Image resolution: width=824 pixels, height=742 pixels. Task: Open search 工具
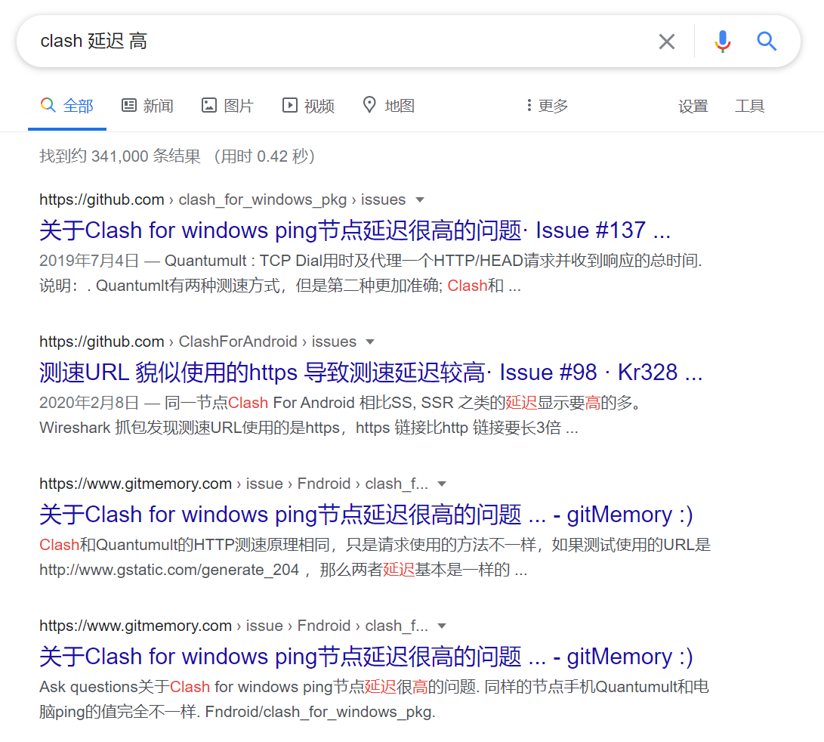[750, 106]
